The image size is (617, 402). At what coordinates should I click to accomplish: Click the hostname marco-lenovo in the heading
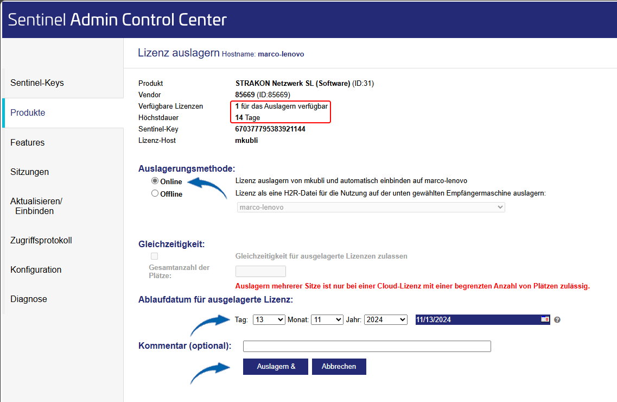[281, 54]
